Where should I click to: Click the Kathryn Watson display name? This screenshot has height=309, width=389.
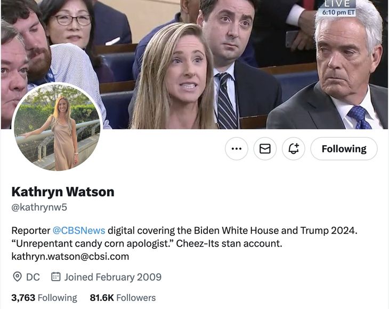click(63, 192)
